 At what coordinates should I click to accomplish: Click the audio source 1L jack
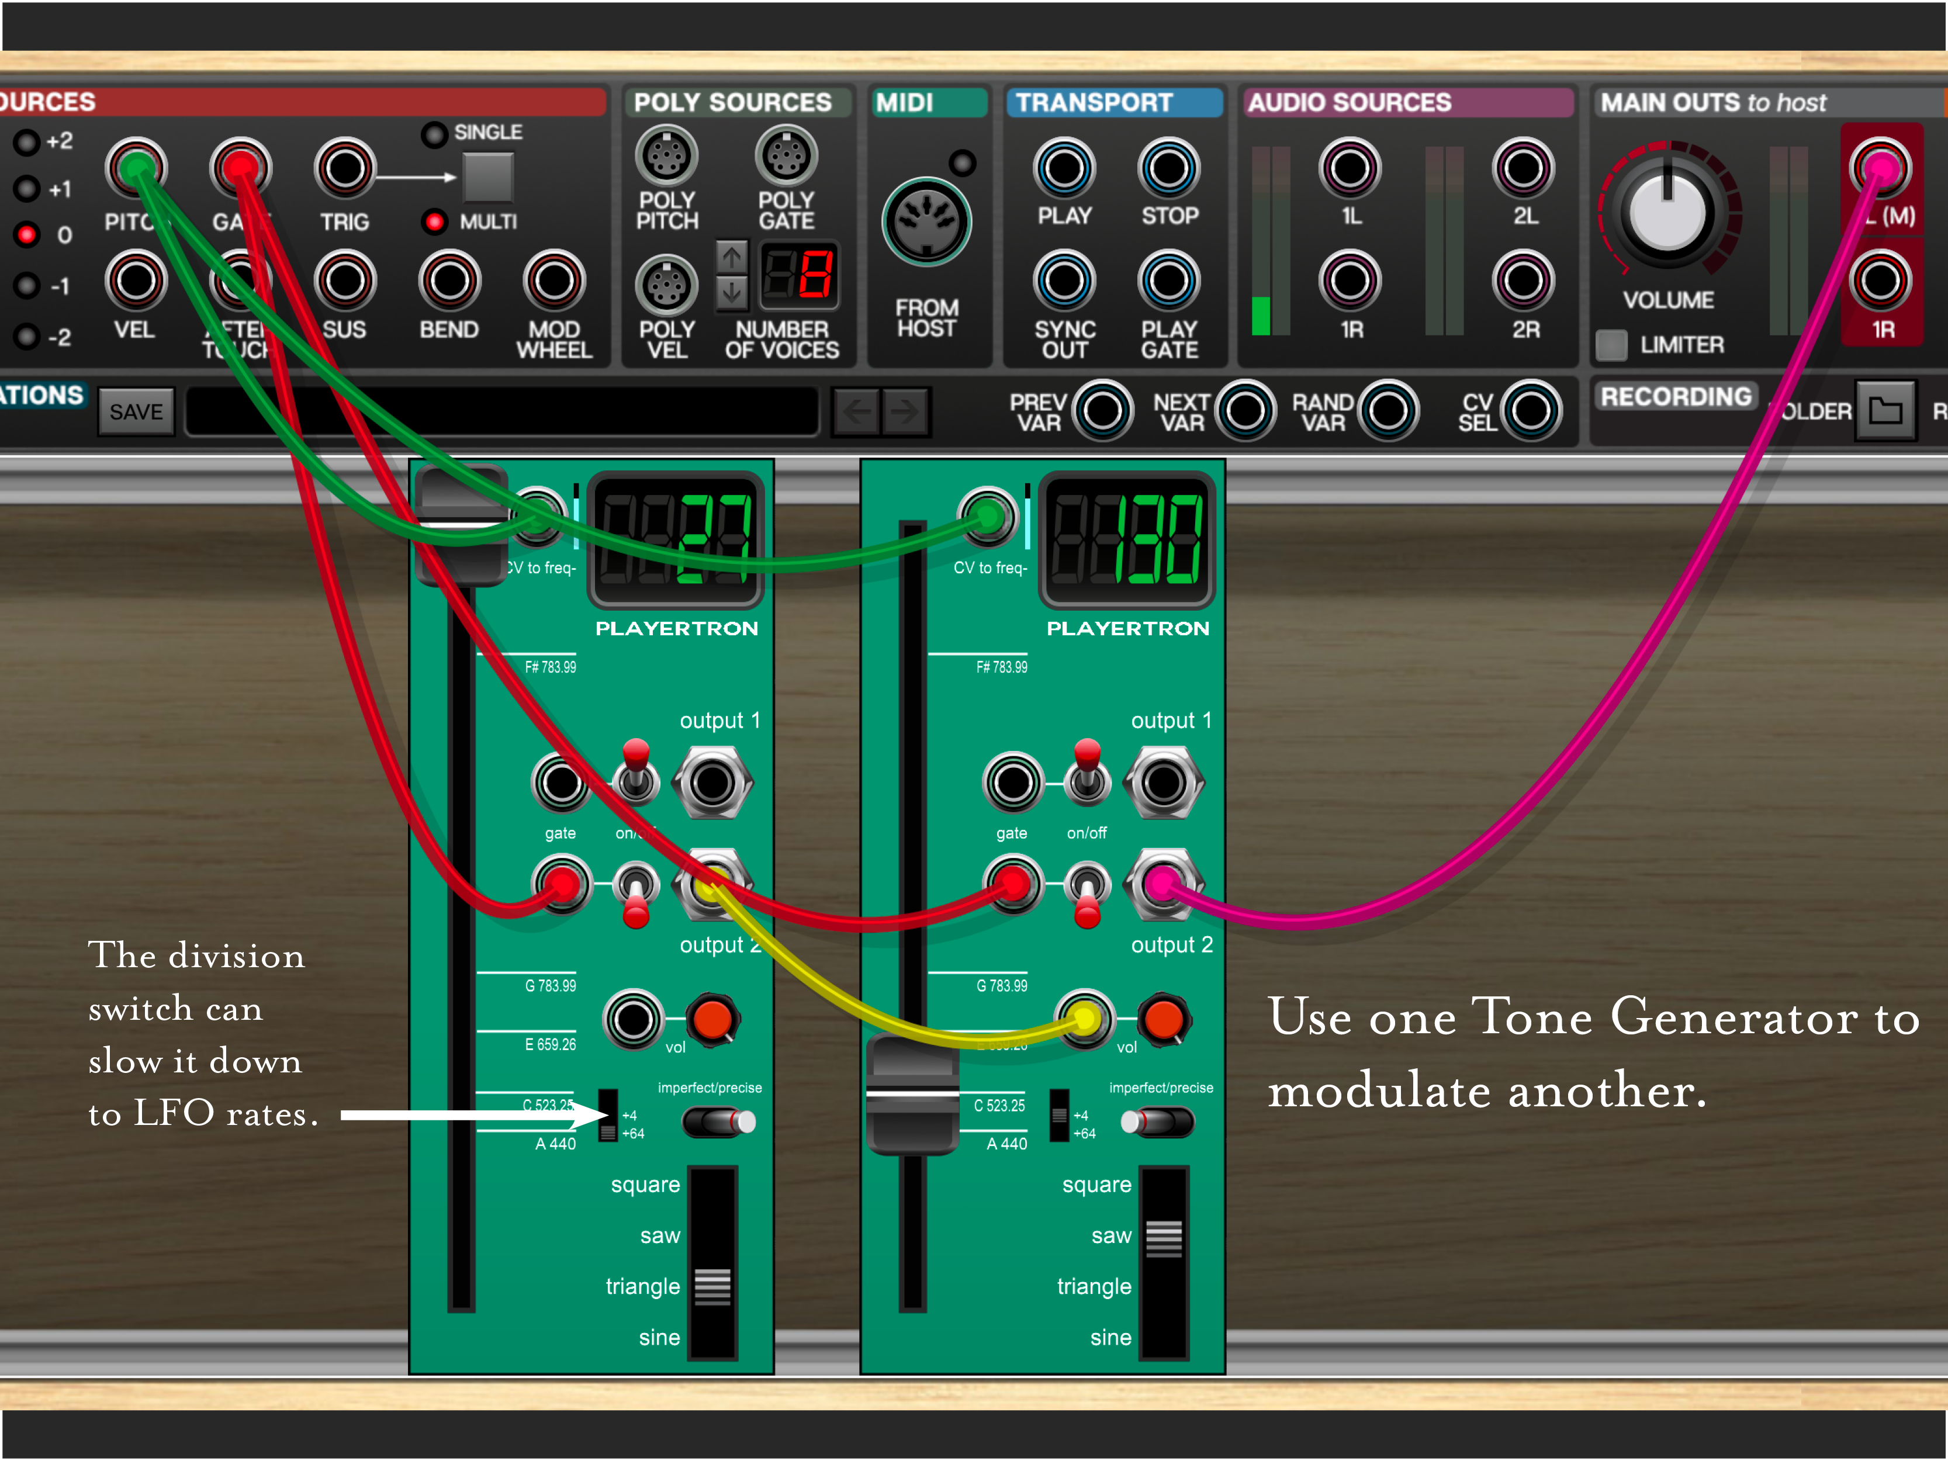pyautogui.click(x=1349, y=168)
